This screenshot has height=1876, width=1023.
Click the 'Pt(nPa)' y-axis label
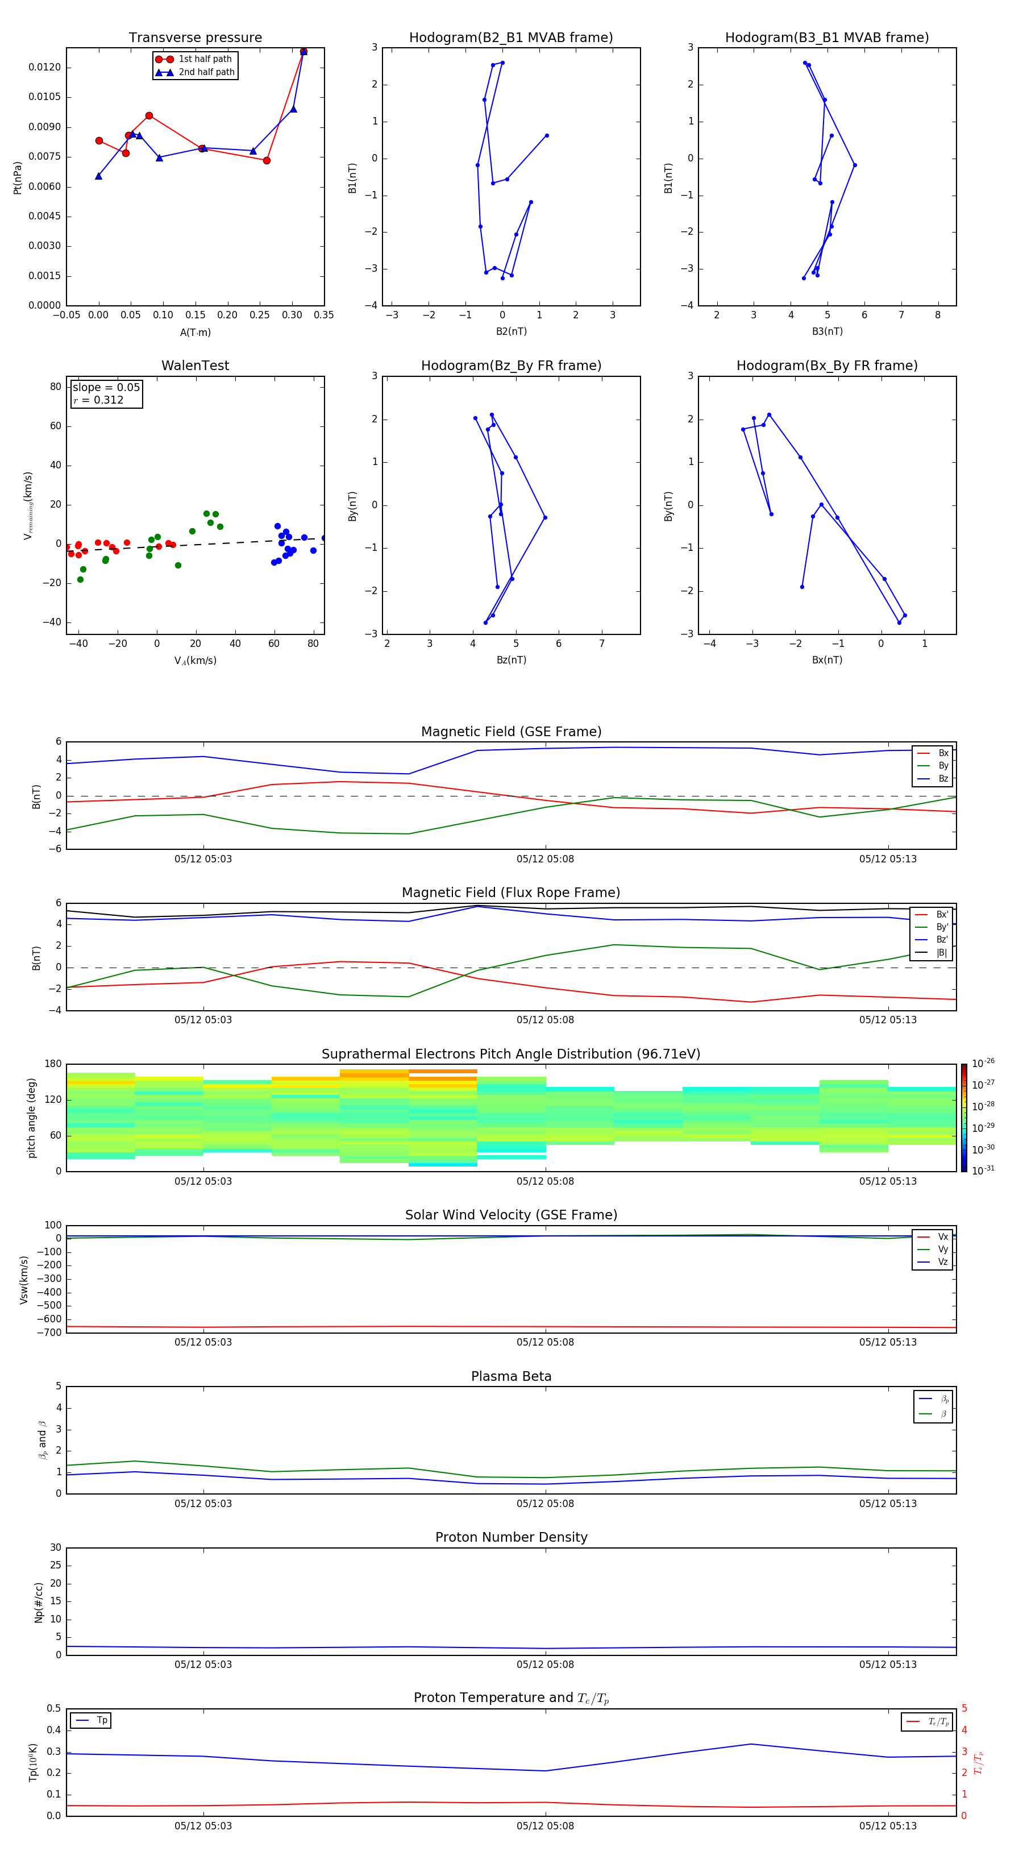(x=18, y=178)
